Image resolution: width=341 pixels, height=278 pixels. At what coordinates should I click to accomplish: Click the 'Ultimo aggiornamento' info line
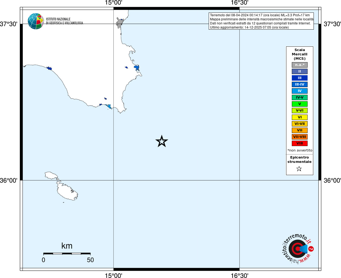[x=249, y=27]
